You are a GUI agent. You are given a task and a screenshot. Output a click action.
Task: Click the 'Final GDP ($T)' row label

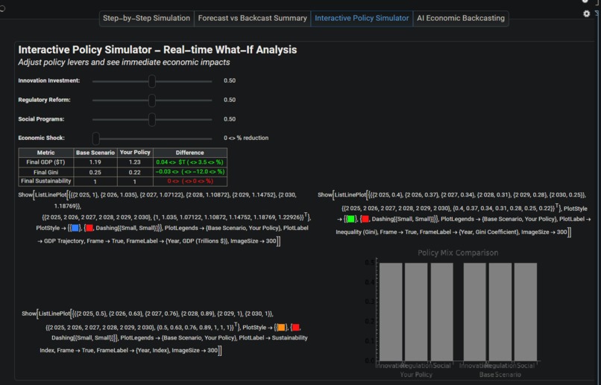click(x=46, y=162)
